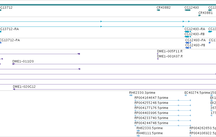The image size is (216, 137).
Task: Click the CG12493-PB protein glyph
Action: tap(188, 48)
